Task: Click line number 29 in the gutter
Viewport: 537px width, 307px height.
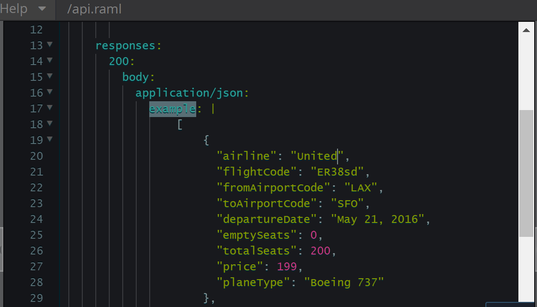Action: click(x=36, y=298)
